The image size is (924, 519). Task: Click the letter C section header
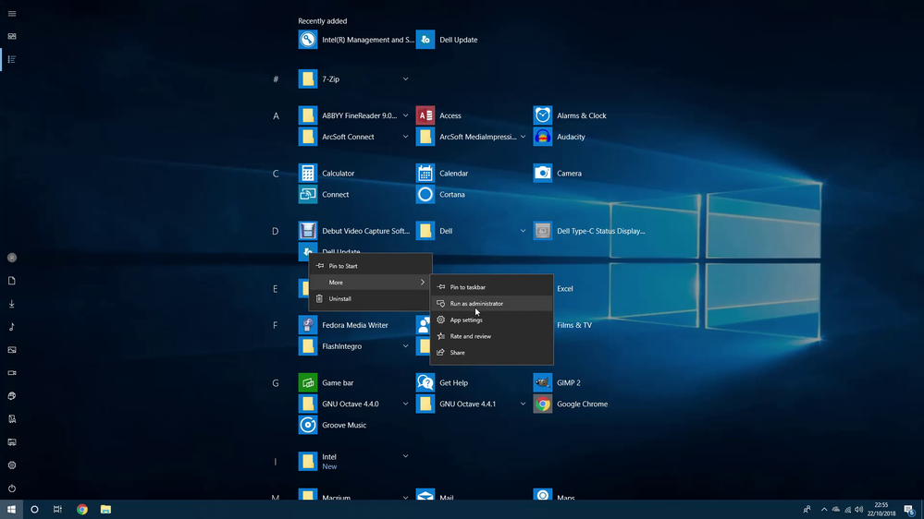click(276, 174)
